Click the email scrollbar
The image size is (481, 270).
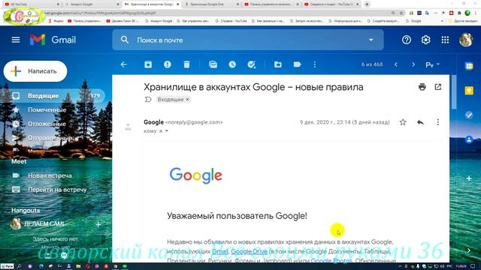454,91
